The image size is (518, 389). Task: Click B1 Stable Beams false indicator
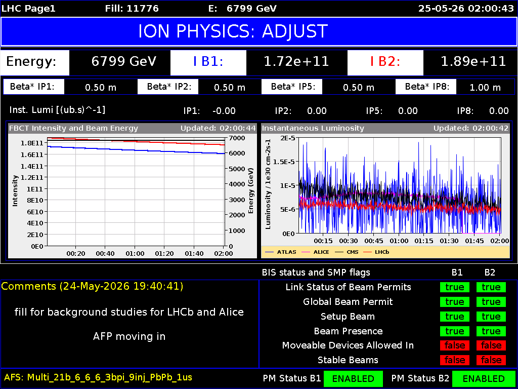(x=455, y=360)
